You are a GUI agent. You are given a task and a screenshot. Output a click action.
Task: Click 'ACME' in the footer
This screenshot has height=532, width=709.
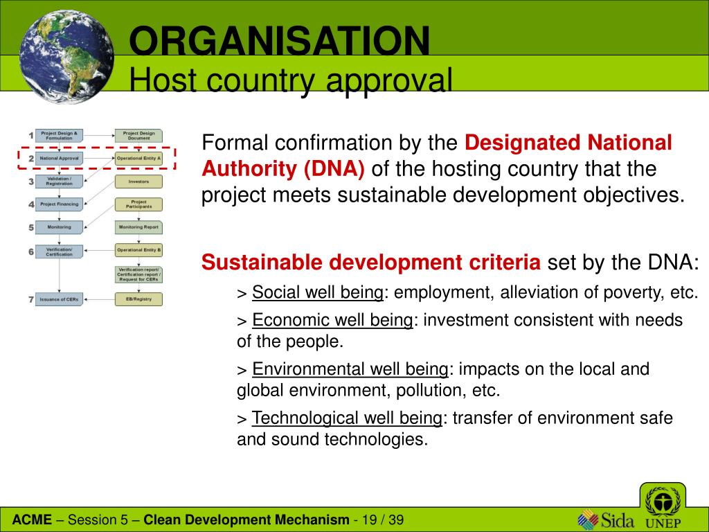click(x=32, y=520)
